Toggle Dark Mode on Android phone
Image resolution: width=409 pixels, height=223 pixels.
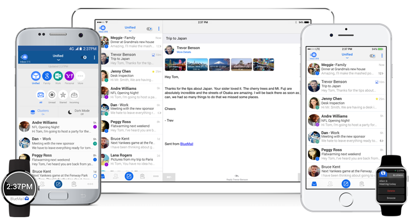(x=78, y=112)
